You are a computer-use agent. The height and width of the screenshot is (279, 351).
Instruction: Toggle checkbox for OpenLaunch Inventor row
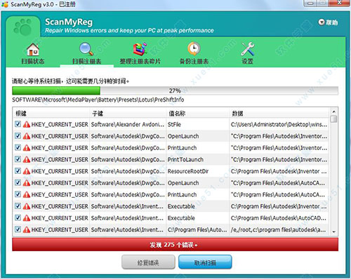[x=18, y=136]
